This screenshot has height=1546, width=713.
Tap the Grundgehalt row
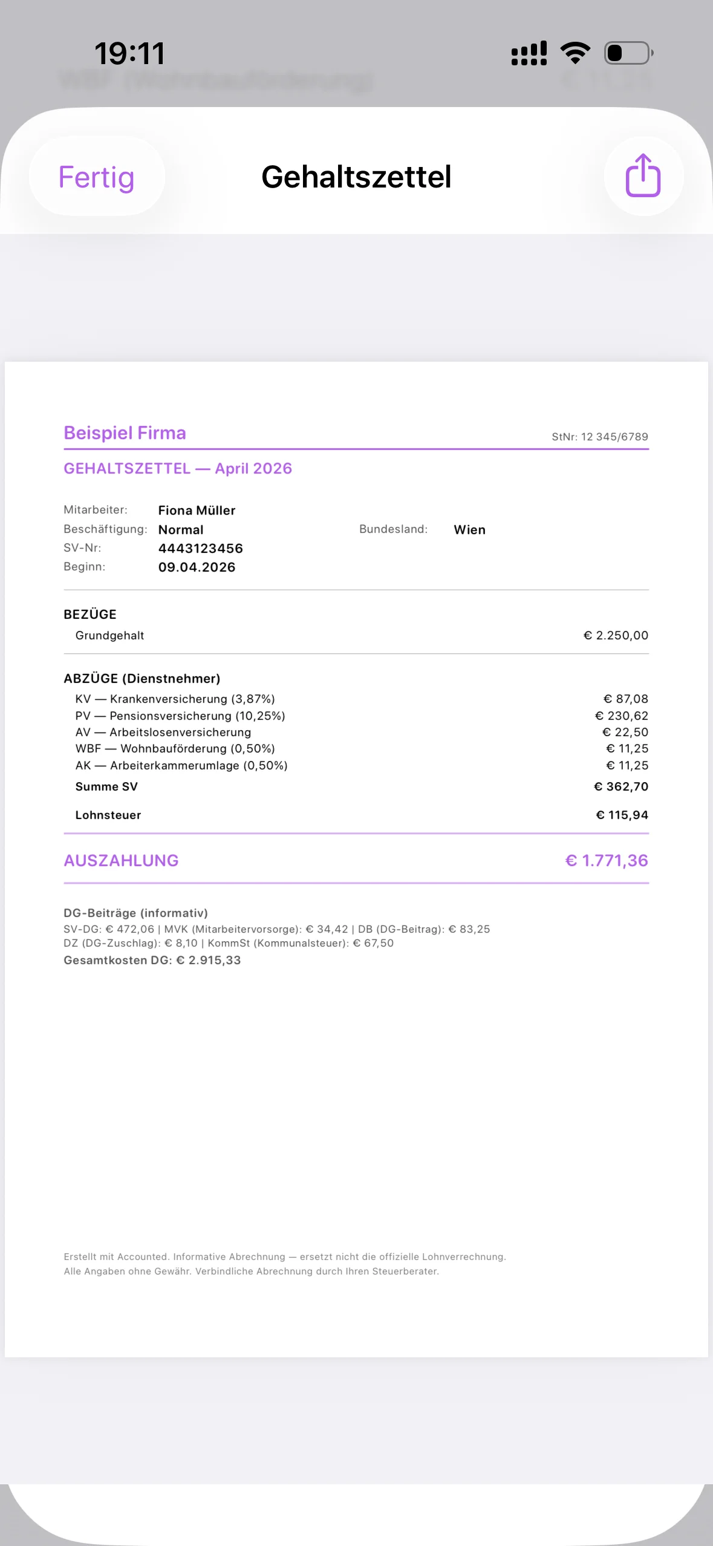click(356, 636)
